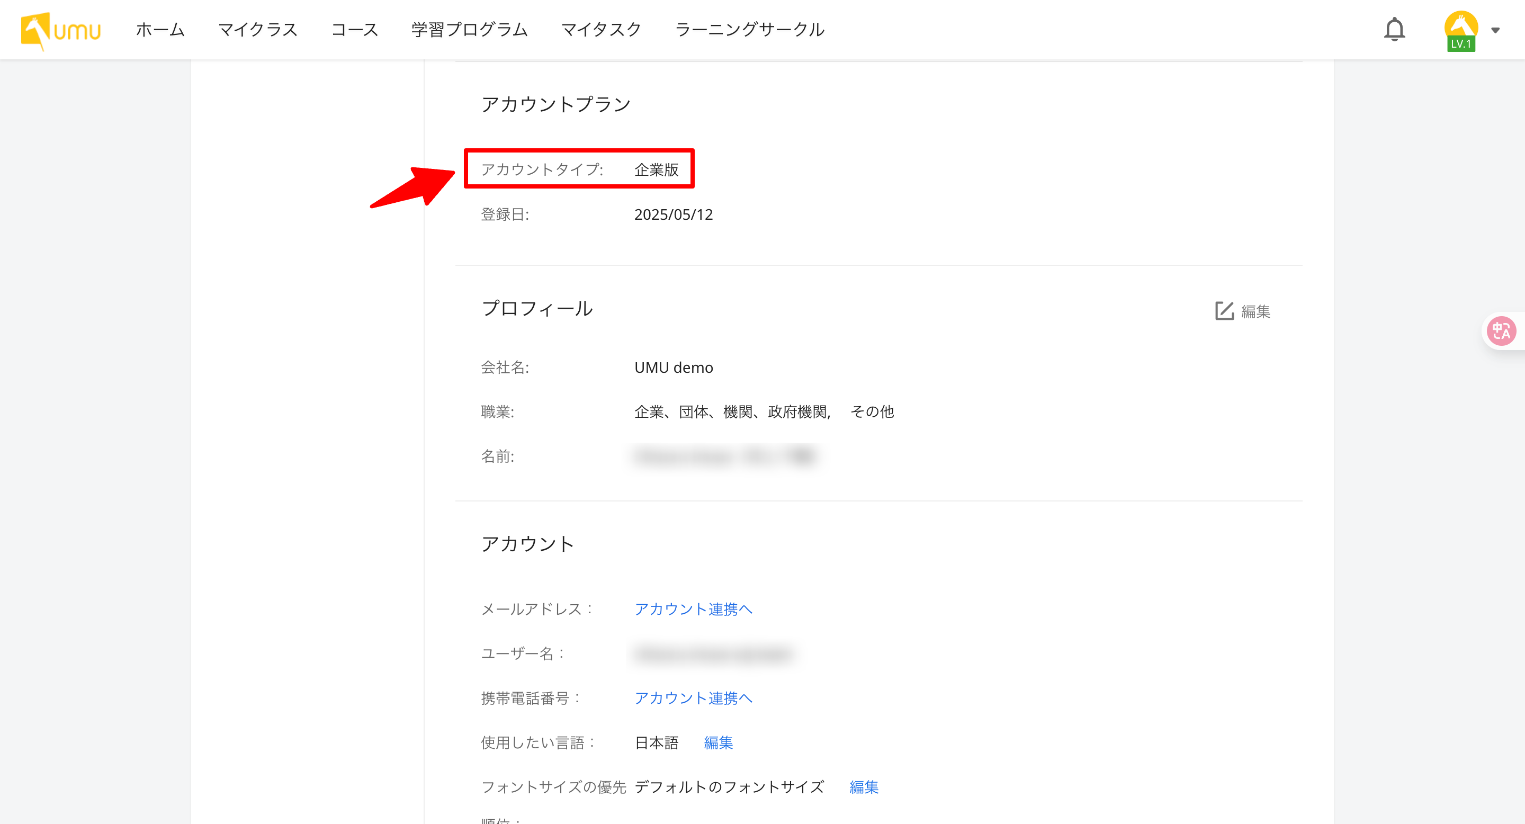Open the コース navigation item
The width and height of the screenshot is (1525, 824).
click(x=355, y=30)
